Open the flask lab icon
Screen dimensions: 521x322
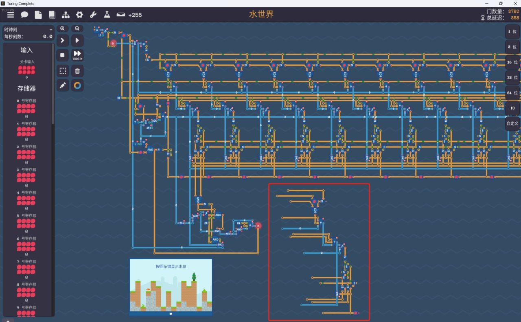(107, 15)
